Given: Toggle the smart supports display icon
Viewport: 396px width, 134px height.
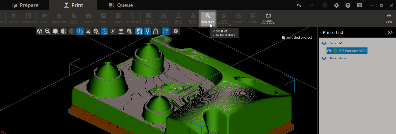Looking at the screenshot, I should [x=139, y=31].
